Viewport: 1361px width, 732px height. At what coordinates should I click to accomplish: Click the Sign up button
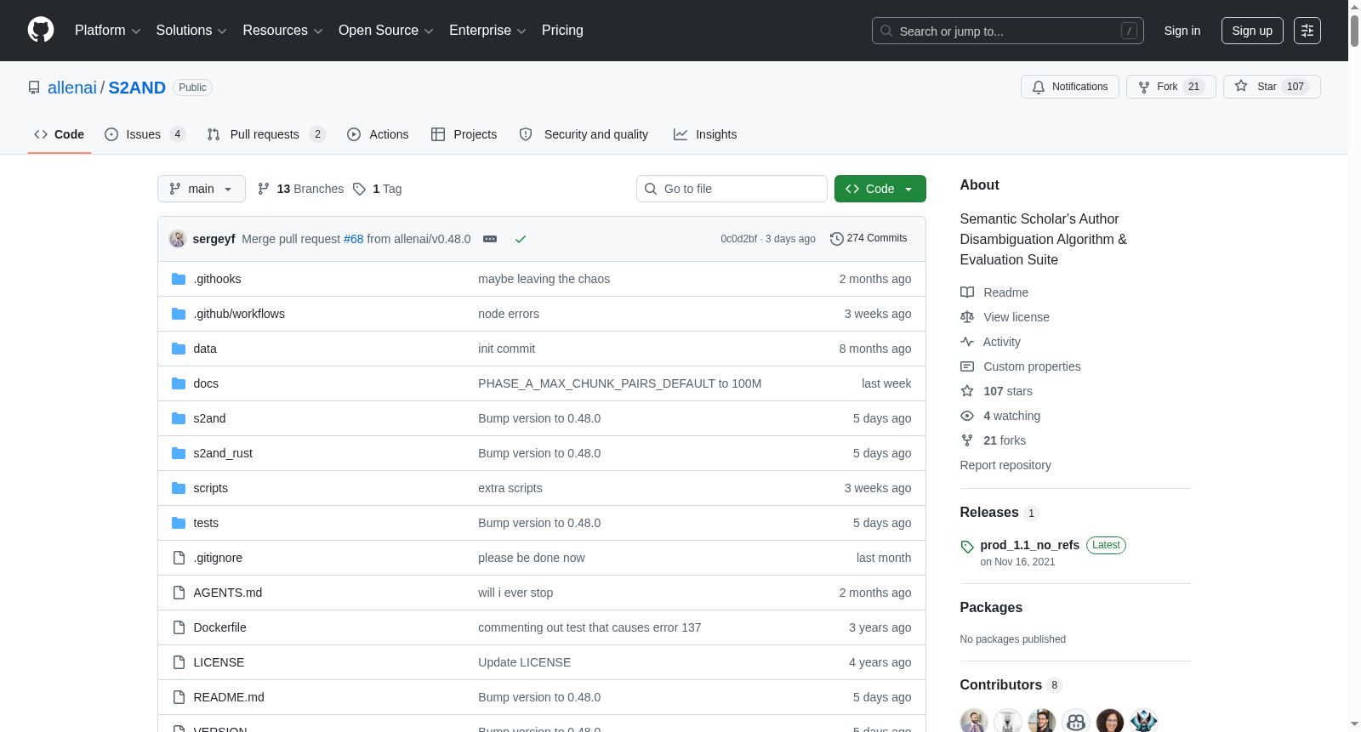click(x=1252, y=31)
